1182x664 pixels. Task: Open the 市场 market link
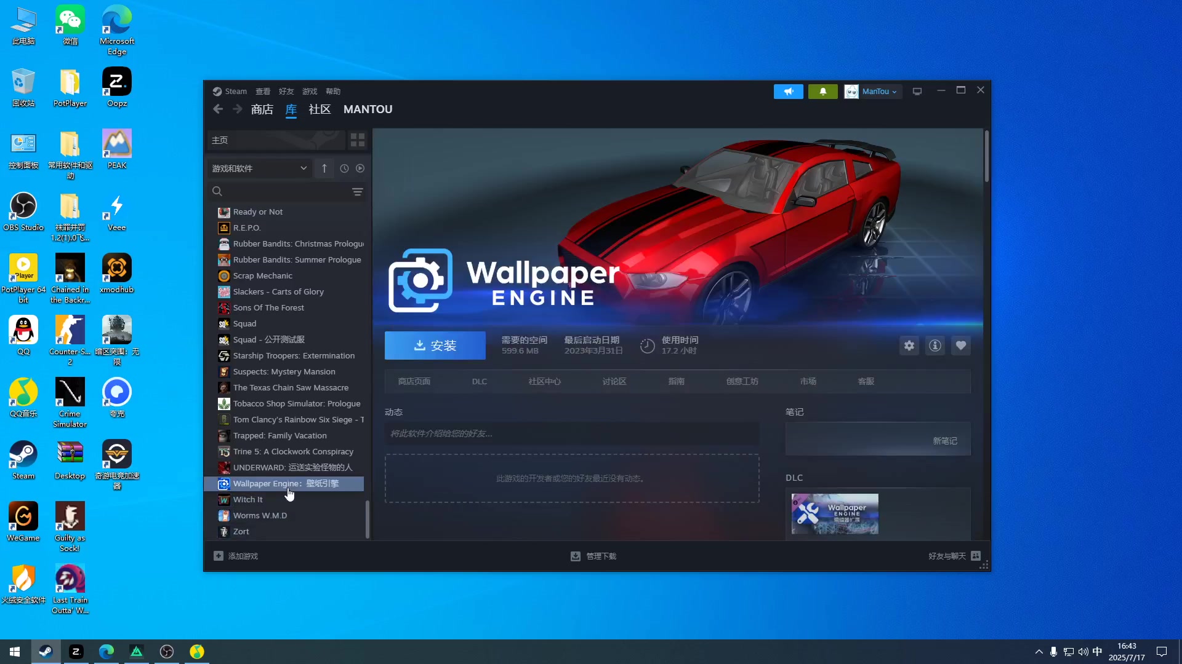(808, 382)
